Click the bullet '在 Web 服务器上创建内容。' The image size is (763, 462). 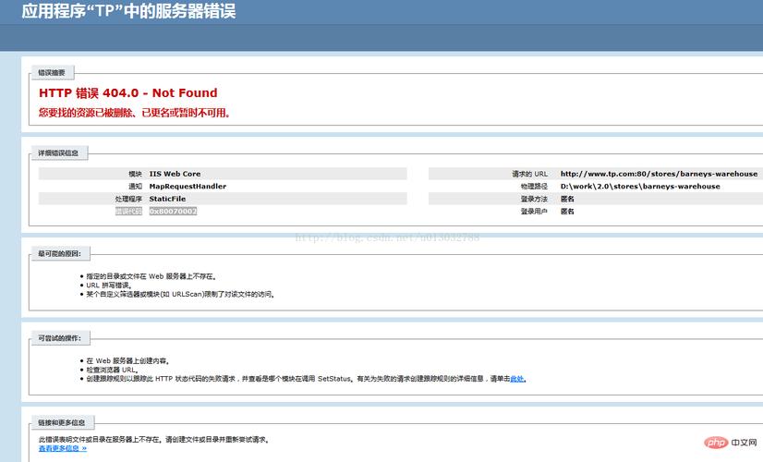coord(127,361)
